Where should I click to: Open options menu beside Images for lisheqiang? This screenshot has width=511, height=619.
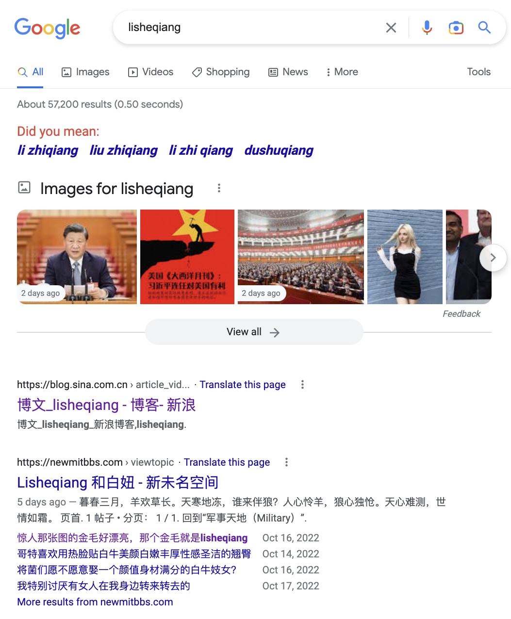pyautogui.click(x=219, y=188)
